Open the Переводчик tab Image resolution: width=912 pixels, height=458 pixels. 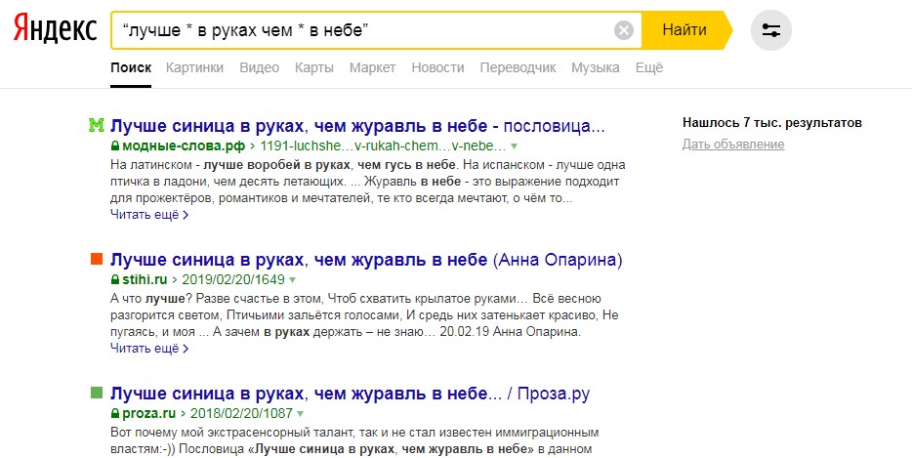(x=518, y=68)
